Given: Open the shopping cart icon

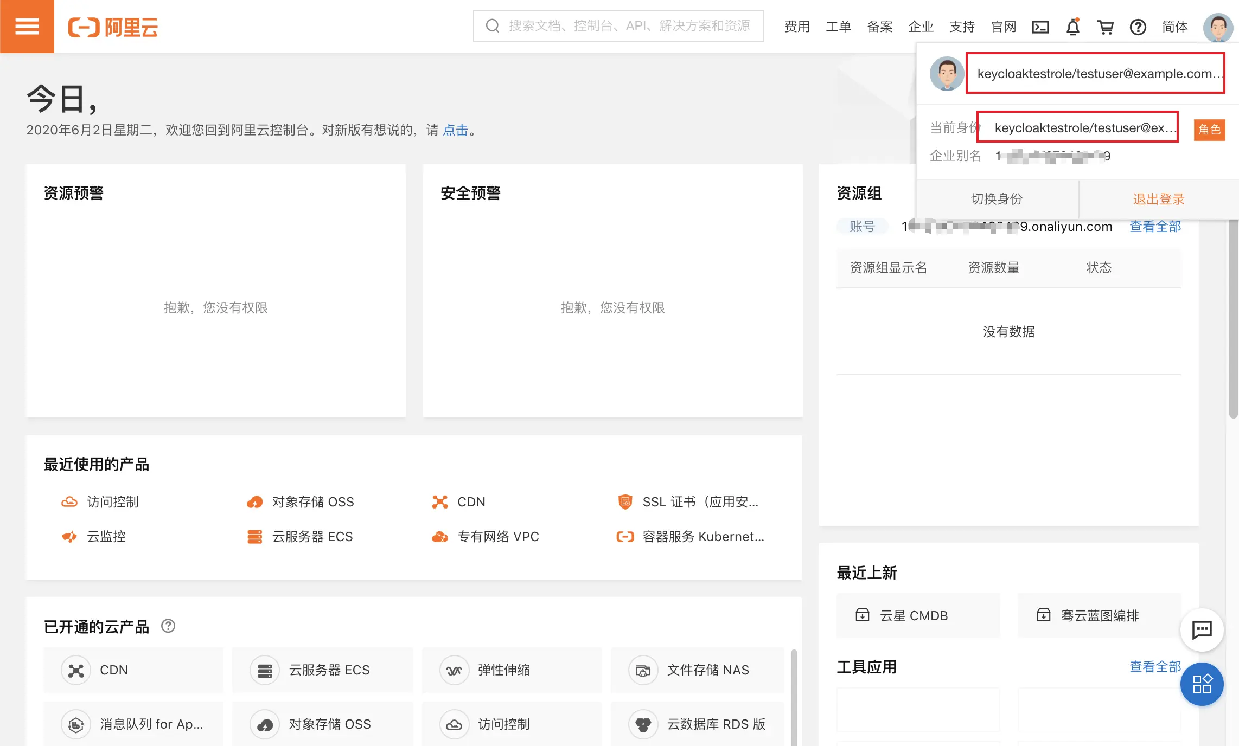Looking at the screenshot, I should 1106,27.
